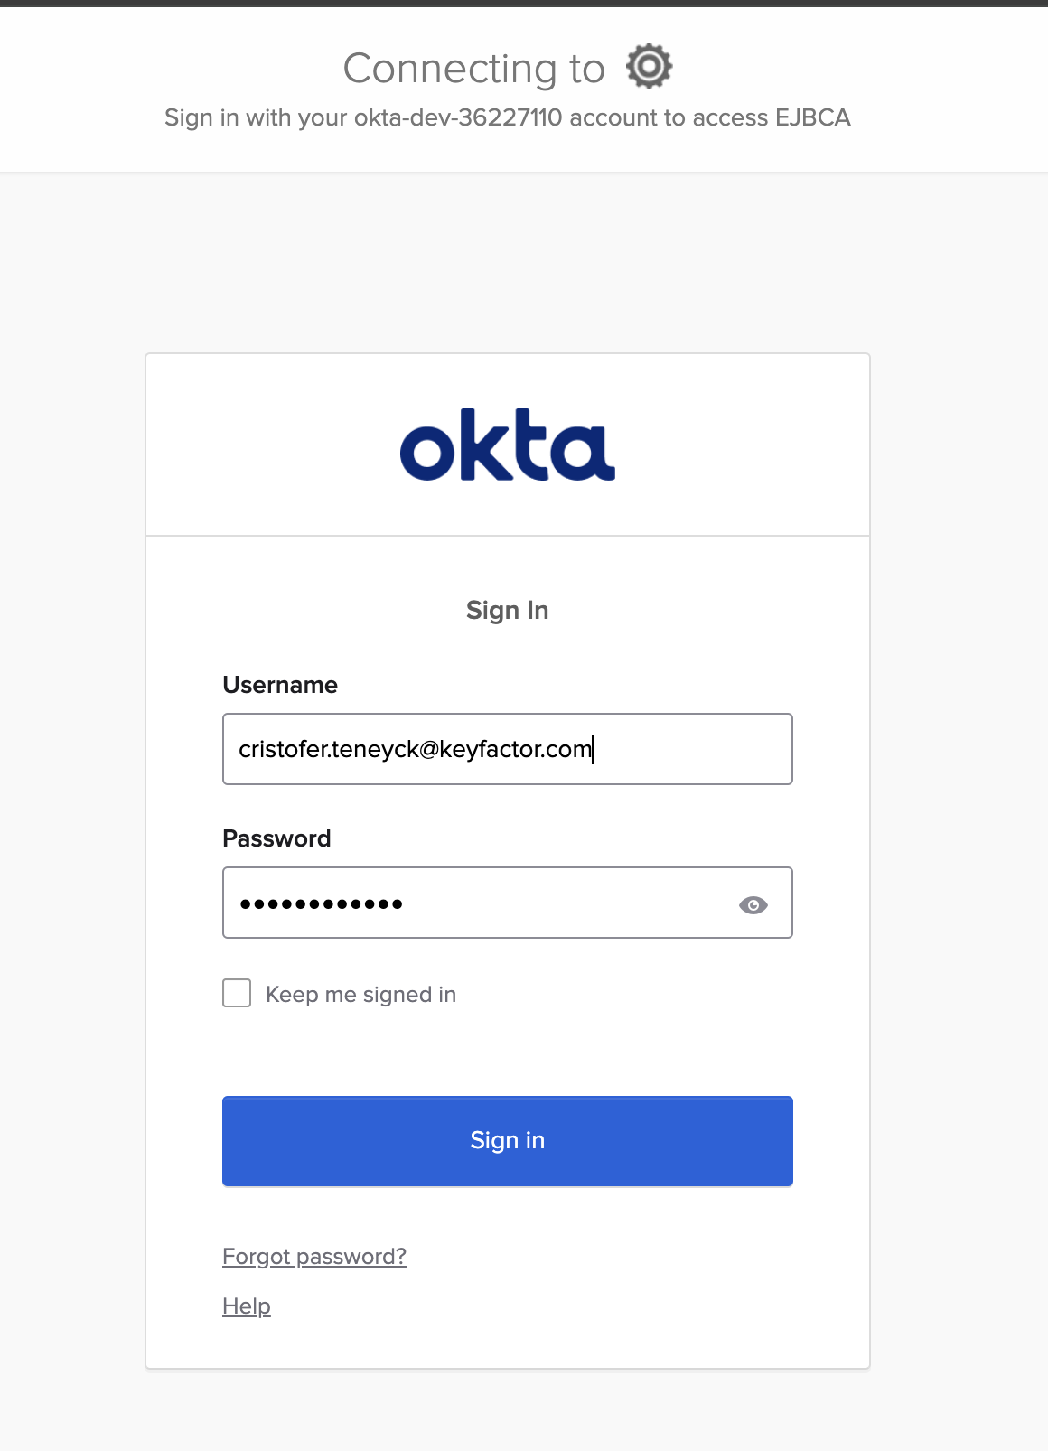Click the Keep me signed in label

click(x=360, y=995)
